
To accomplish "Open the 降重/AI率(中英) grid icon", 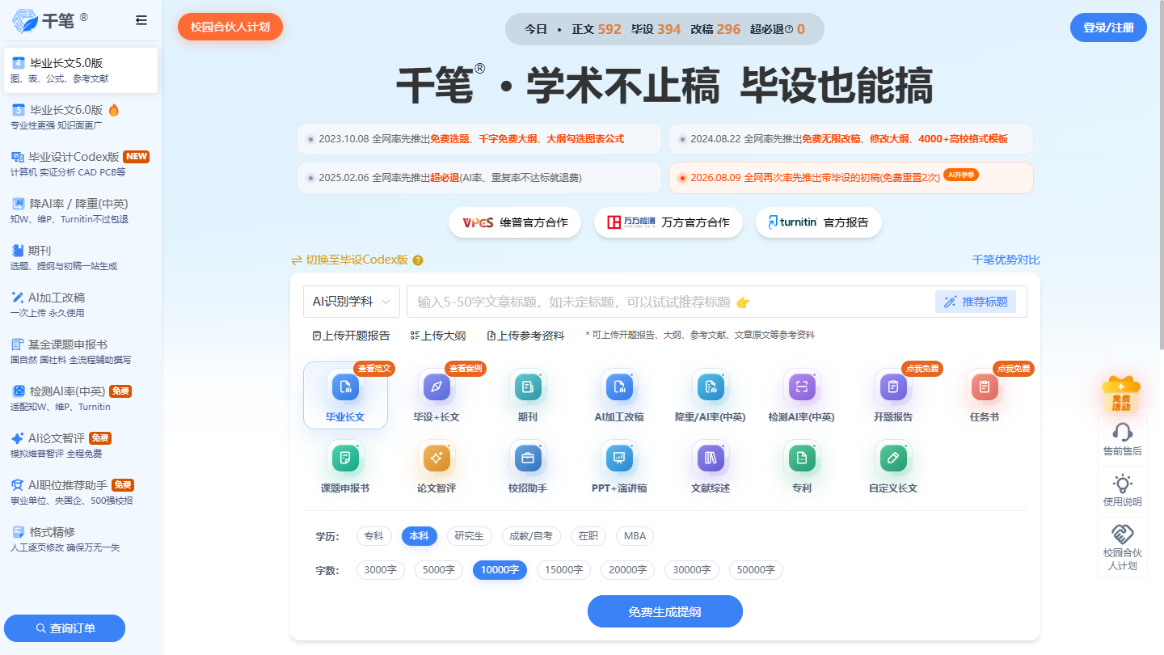I will 711,387.
